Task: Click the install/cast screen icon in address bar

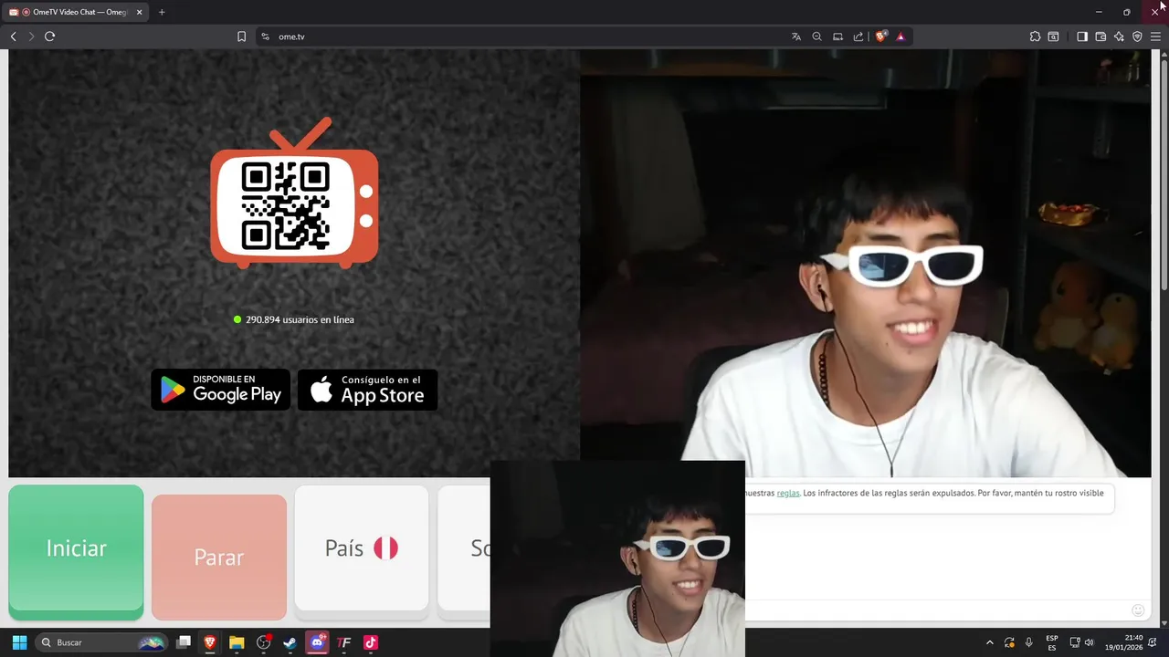Action: (x=837, y=36)
